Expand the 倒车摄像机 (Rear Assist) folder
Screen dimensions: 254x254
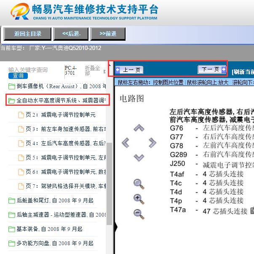[x=57, y=86]
